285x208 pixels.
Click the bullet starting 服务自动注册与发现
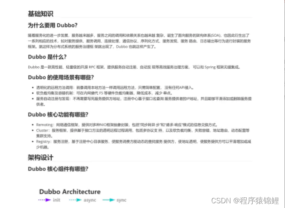(x=144, y=101)
